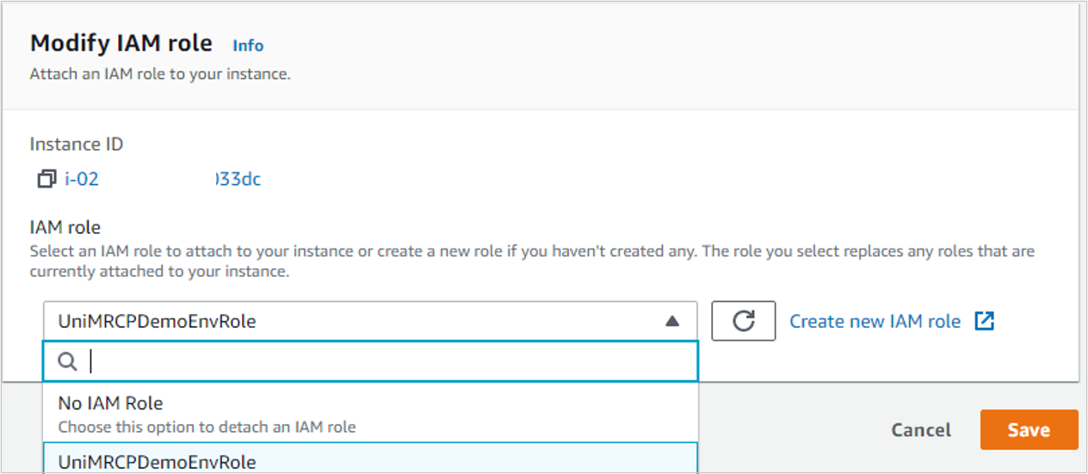Click the IAM role field label
Screen dimensions: 1088x474
(65, 227)
